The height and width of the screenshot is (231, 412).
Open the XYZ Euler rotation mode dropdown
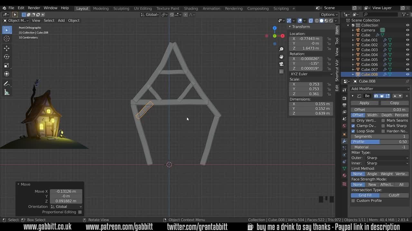311,74
